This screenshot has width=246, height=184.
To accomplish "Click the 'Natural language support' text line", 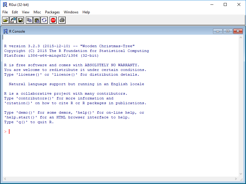I will tap(76, 84).
